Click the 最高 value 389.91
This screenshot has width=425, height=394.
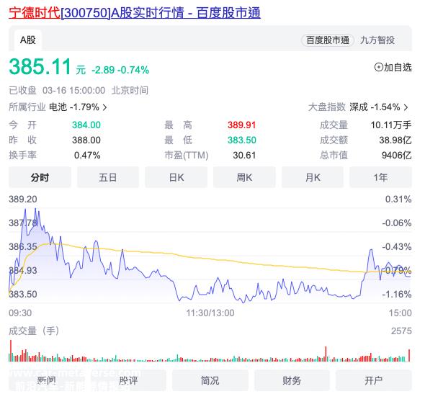pos(242,125)
